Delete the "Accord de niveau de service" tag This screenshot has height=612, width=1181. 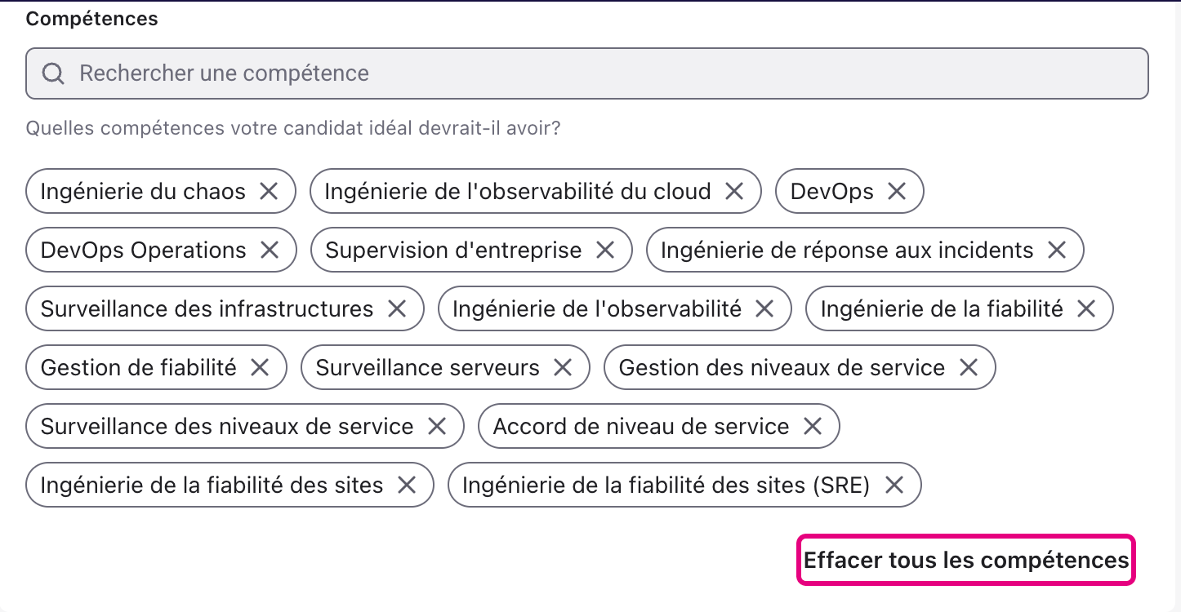tap(813, 427)
